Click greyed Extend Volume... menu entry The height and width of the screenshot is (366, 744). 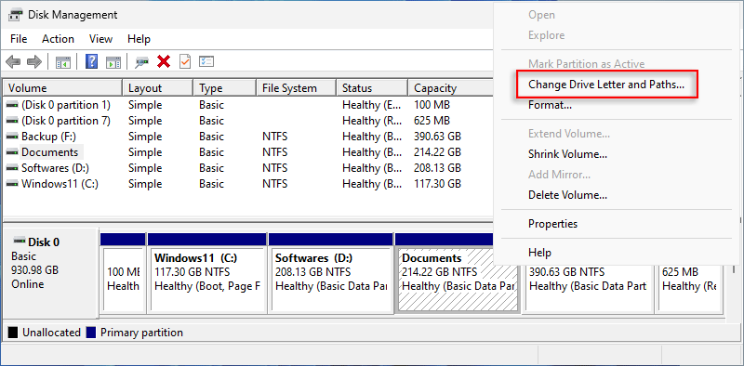[x=569, y=134]
